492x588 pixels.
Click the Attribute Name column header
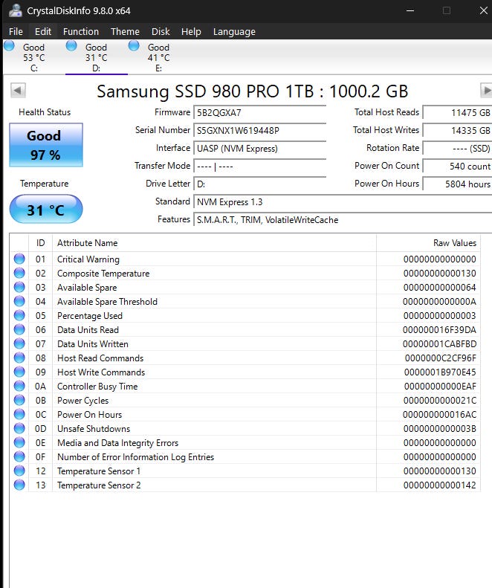[214, 243]
